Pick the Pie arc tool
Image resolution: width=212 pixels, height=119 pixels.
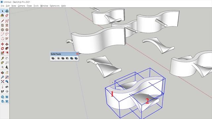[7, 39]
